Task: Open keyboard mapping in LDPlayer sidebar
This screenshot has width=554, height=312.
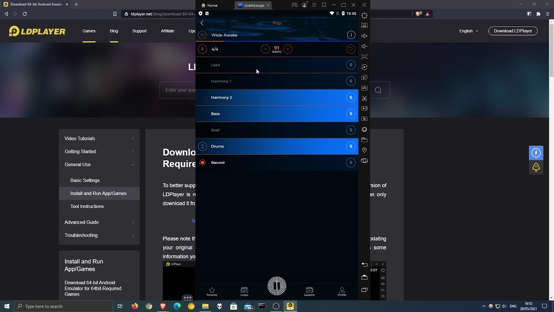Action: [x=364, y=26]
